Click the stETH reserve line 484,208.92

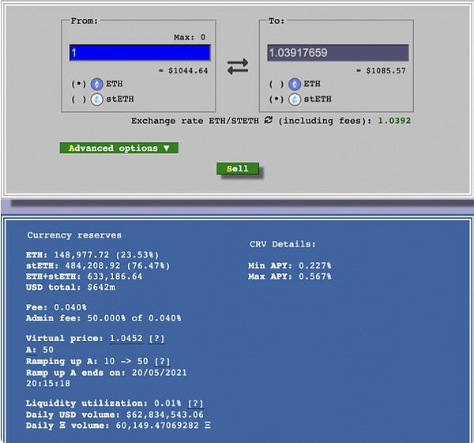point(98,266)
